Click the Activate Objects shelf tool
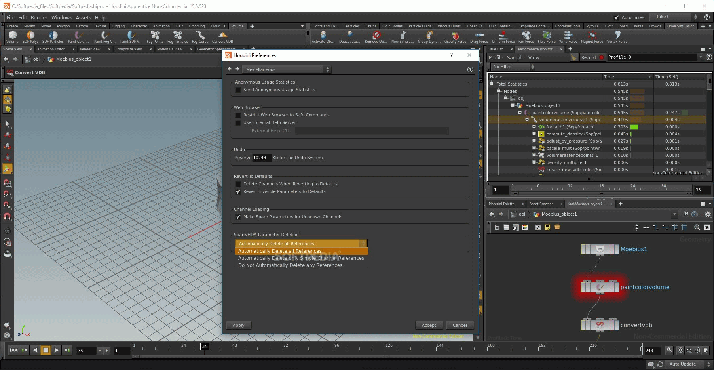Screen dimensions: 714x370 pyautogui.click(x=323, y=37)
